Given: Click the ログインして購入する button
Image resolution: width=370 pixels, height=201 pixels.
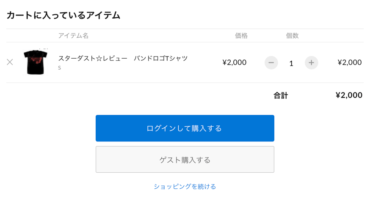Looking at the screenshot, I should click(x=185, y=128).
